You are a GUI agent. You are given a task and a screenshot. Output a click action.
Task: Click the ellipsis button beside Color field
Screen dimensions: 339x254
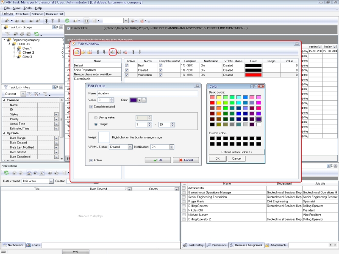coord(144,100)
